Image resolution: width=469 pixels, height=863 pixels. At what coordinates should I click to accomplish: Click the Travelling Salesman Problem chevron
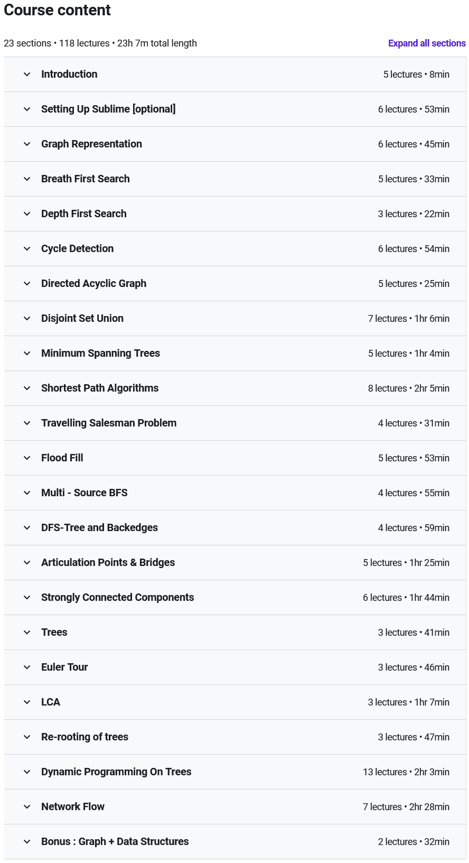pyautogui.click(x=27, y=423)
